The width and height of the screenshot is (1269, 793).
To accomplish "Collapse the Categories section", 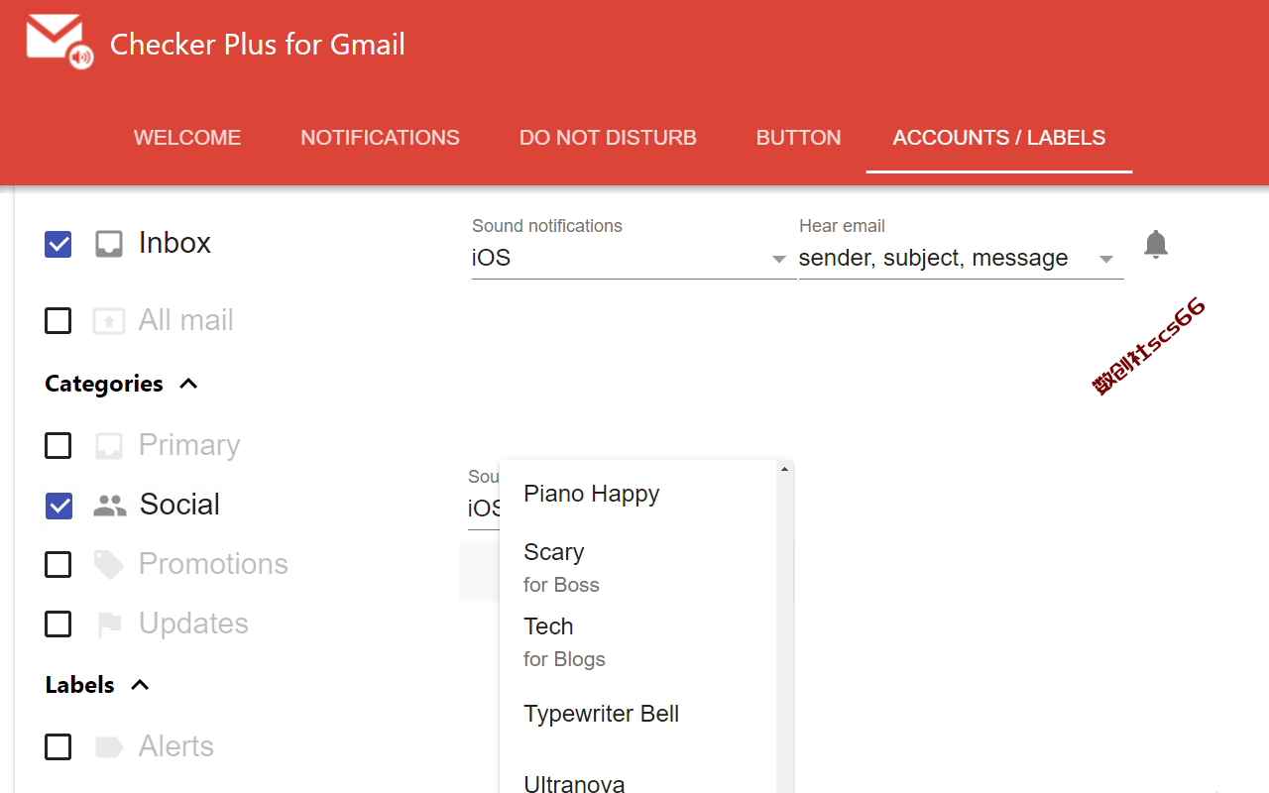I will [x=188, y=384].
